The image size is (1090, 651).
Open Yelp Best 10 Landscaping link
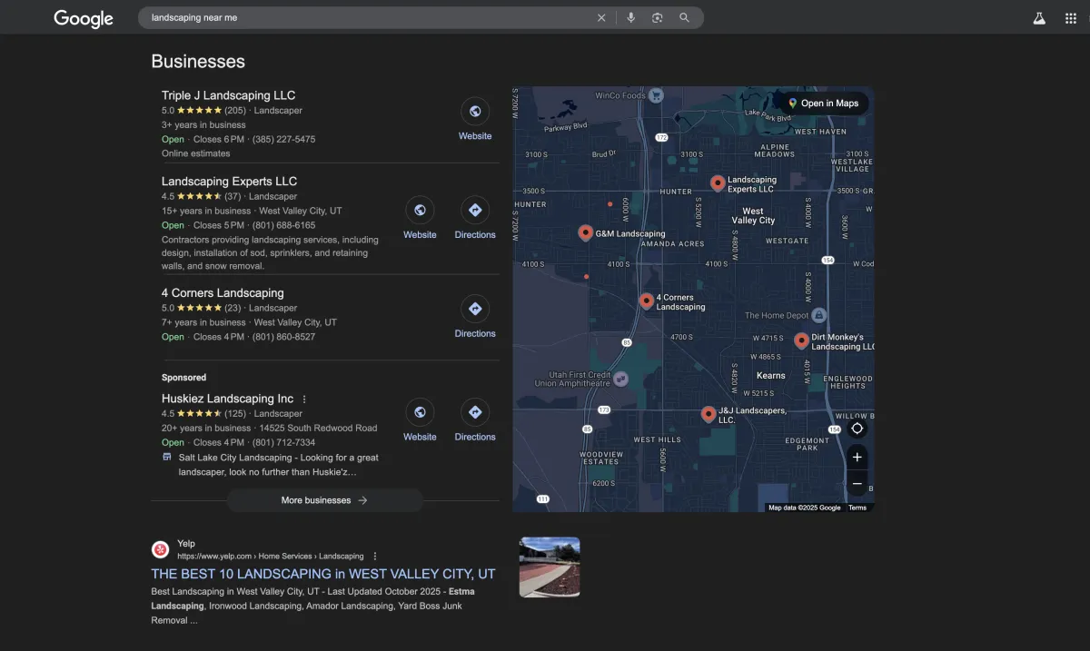click(323, 574)
